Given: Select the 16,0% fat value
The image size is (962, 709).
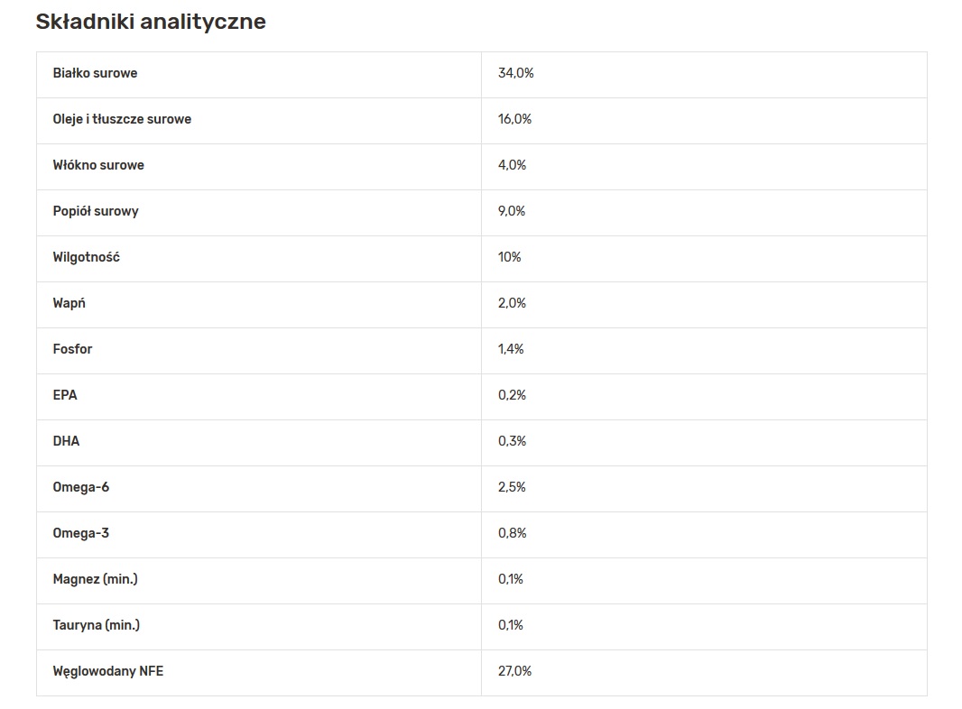Looking at the screenshot, I should click(x=514, y=119).
